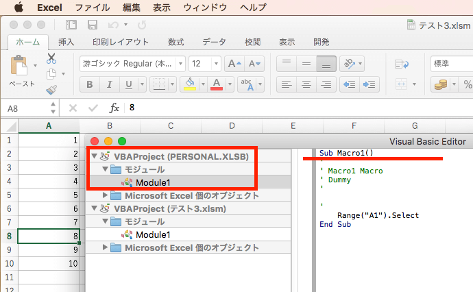Switch to the 校閲 ribbon tab
This screenshot has width=473, height=292.
[252, 42]
